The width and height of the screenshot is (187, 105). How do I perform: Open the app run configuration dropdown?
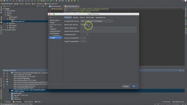44,1
